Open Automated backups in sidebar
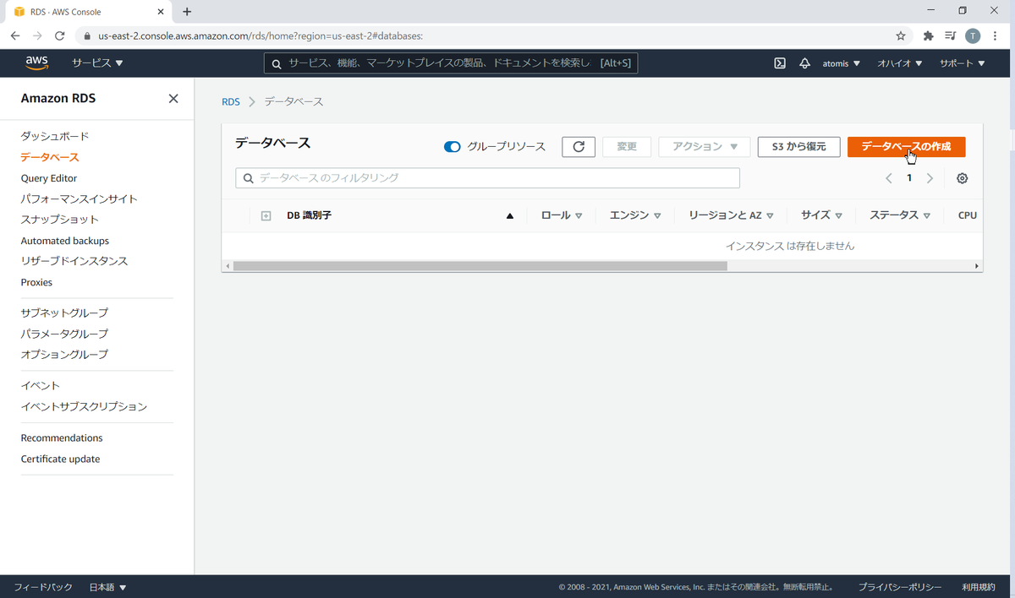 (65, 241)
